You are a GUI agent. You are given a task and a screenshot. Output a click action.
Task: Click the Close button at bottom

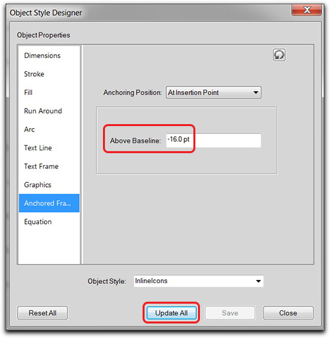pyautogui.click(x=288, y=313)
